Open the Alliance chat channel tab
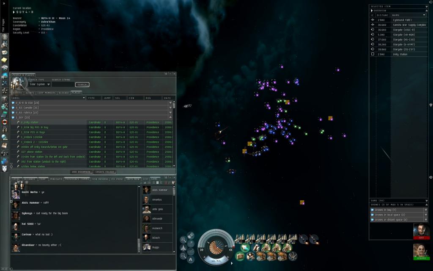 pos(30,179)
